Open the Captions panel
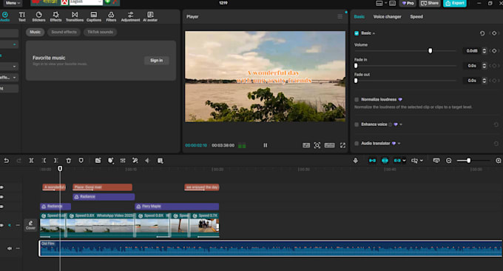This screenshot has height=271, width=503. pos(94,17)
